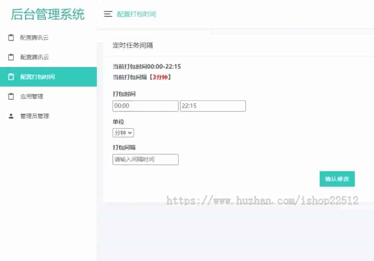Click the 打包间隔 interval input box
Screen dimensions: 374x261
click(145, 159)
